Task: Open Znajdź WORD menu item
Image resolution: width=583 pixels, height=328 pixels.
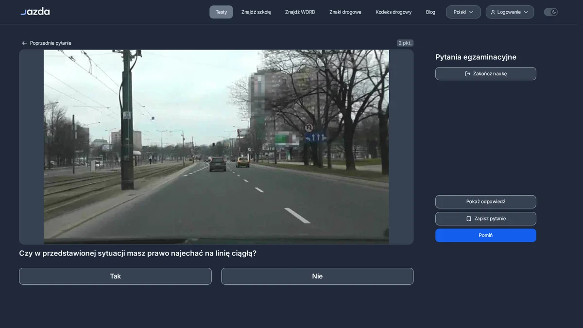Action: pos(300,12)
